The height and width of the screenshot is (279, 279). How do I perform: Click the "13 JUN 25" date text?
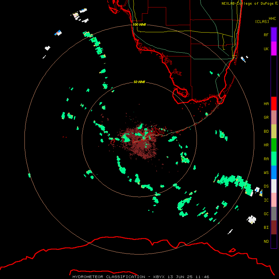coord(180,277)
